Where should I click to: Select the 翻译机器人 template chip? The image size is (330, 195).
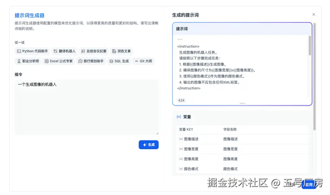(x=64, y=51)
